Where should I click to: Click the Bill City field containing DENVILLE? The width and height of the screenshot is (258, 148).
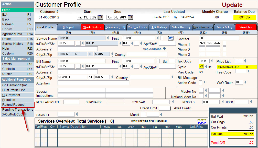pos(72,77)
